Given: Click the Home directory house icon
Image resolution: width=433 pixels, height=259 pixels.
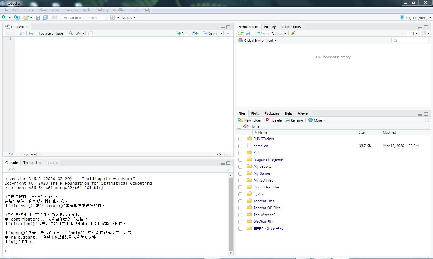Looking at the screenshot, I should (x=246, y=126).
